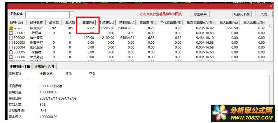Screen dimensions: 278x123
Task: Click the icon next to 300006 莱美药业
Action: (x=11, y=57)
